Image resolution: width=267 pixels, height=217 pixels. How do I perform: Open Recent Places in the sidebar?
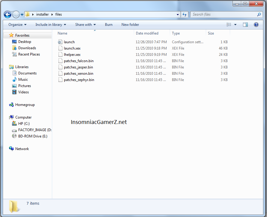pyautogui.click(x=29, y=54)
